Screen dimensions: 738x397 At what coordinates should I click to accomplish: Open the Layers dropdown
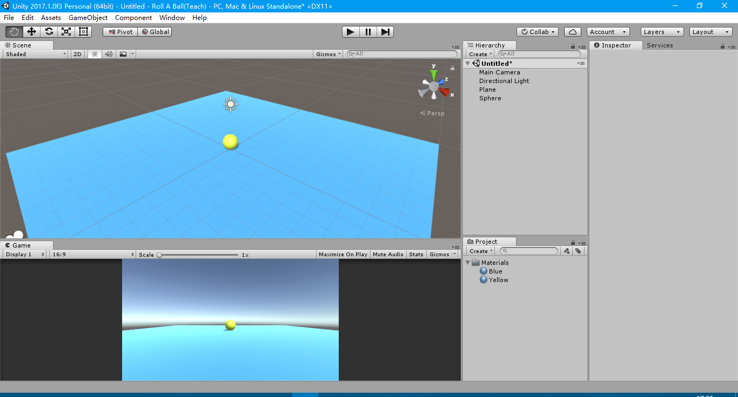tap(662, 32)
